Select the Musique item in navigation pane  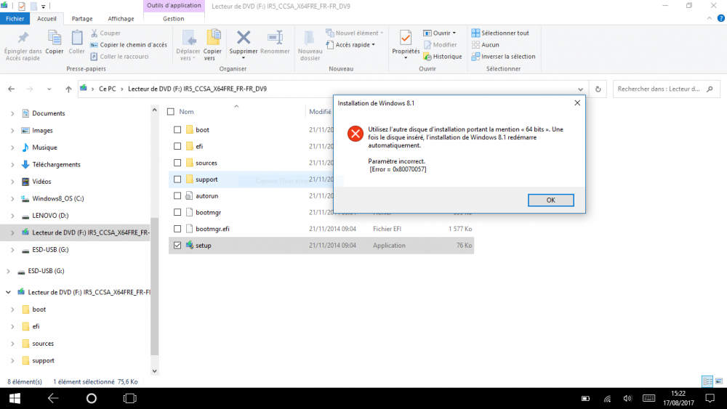tap(44, 147)
